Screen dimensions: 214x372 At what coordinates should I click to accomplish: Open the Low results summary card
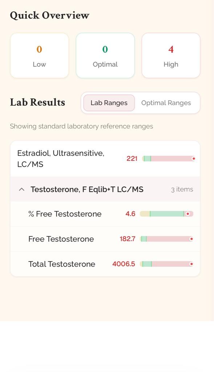(39, 56)
